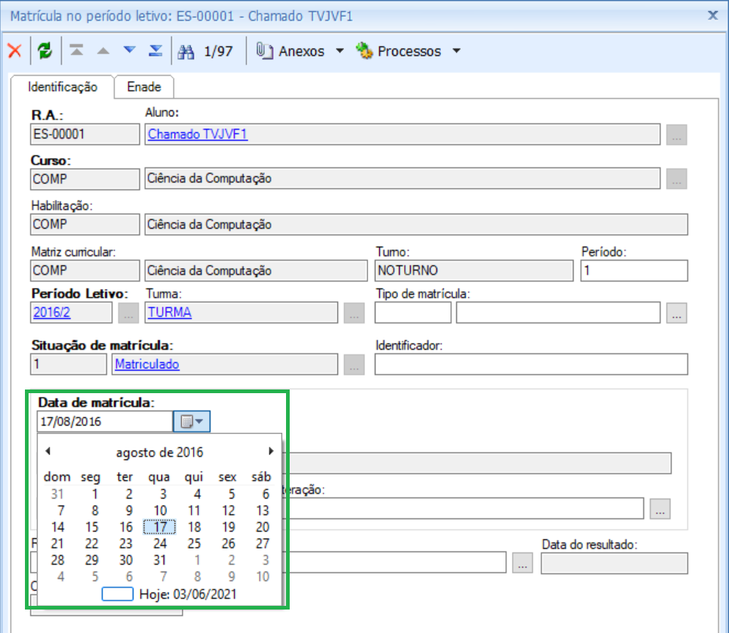The image size is (729, 633).
Task: Click the ellipsis button under the 'teração' label
Action: pyautogui.click(x=660, y=509)
